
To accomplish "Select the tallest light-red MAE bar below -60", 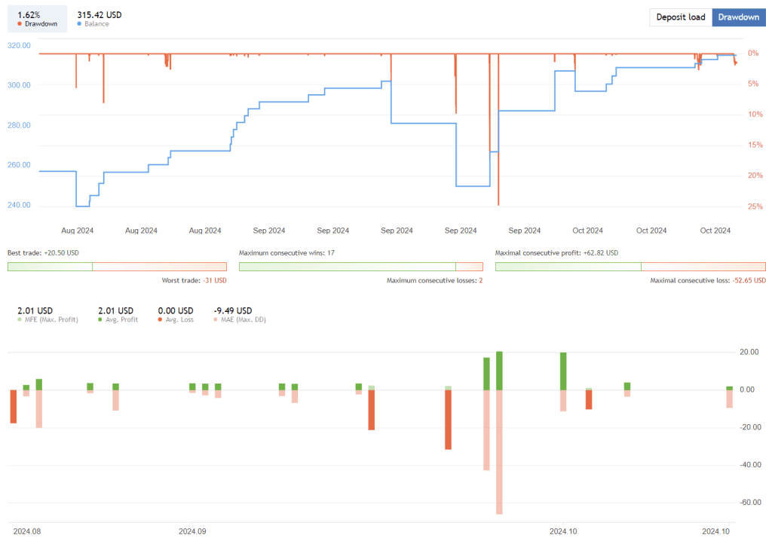I will 499,452.
